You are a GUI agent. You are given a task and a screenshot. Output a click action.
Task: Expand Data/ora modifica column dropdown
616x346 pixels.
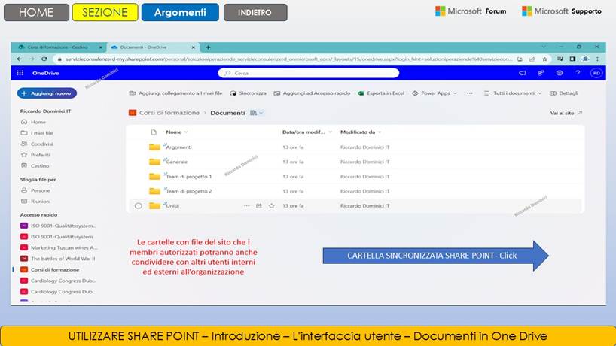click(331, 132)
